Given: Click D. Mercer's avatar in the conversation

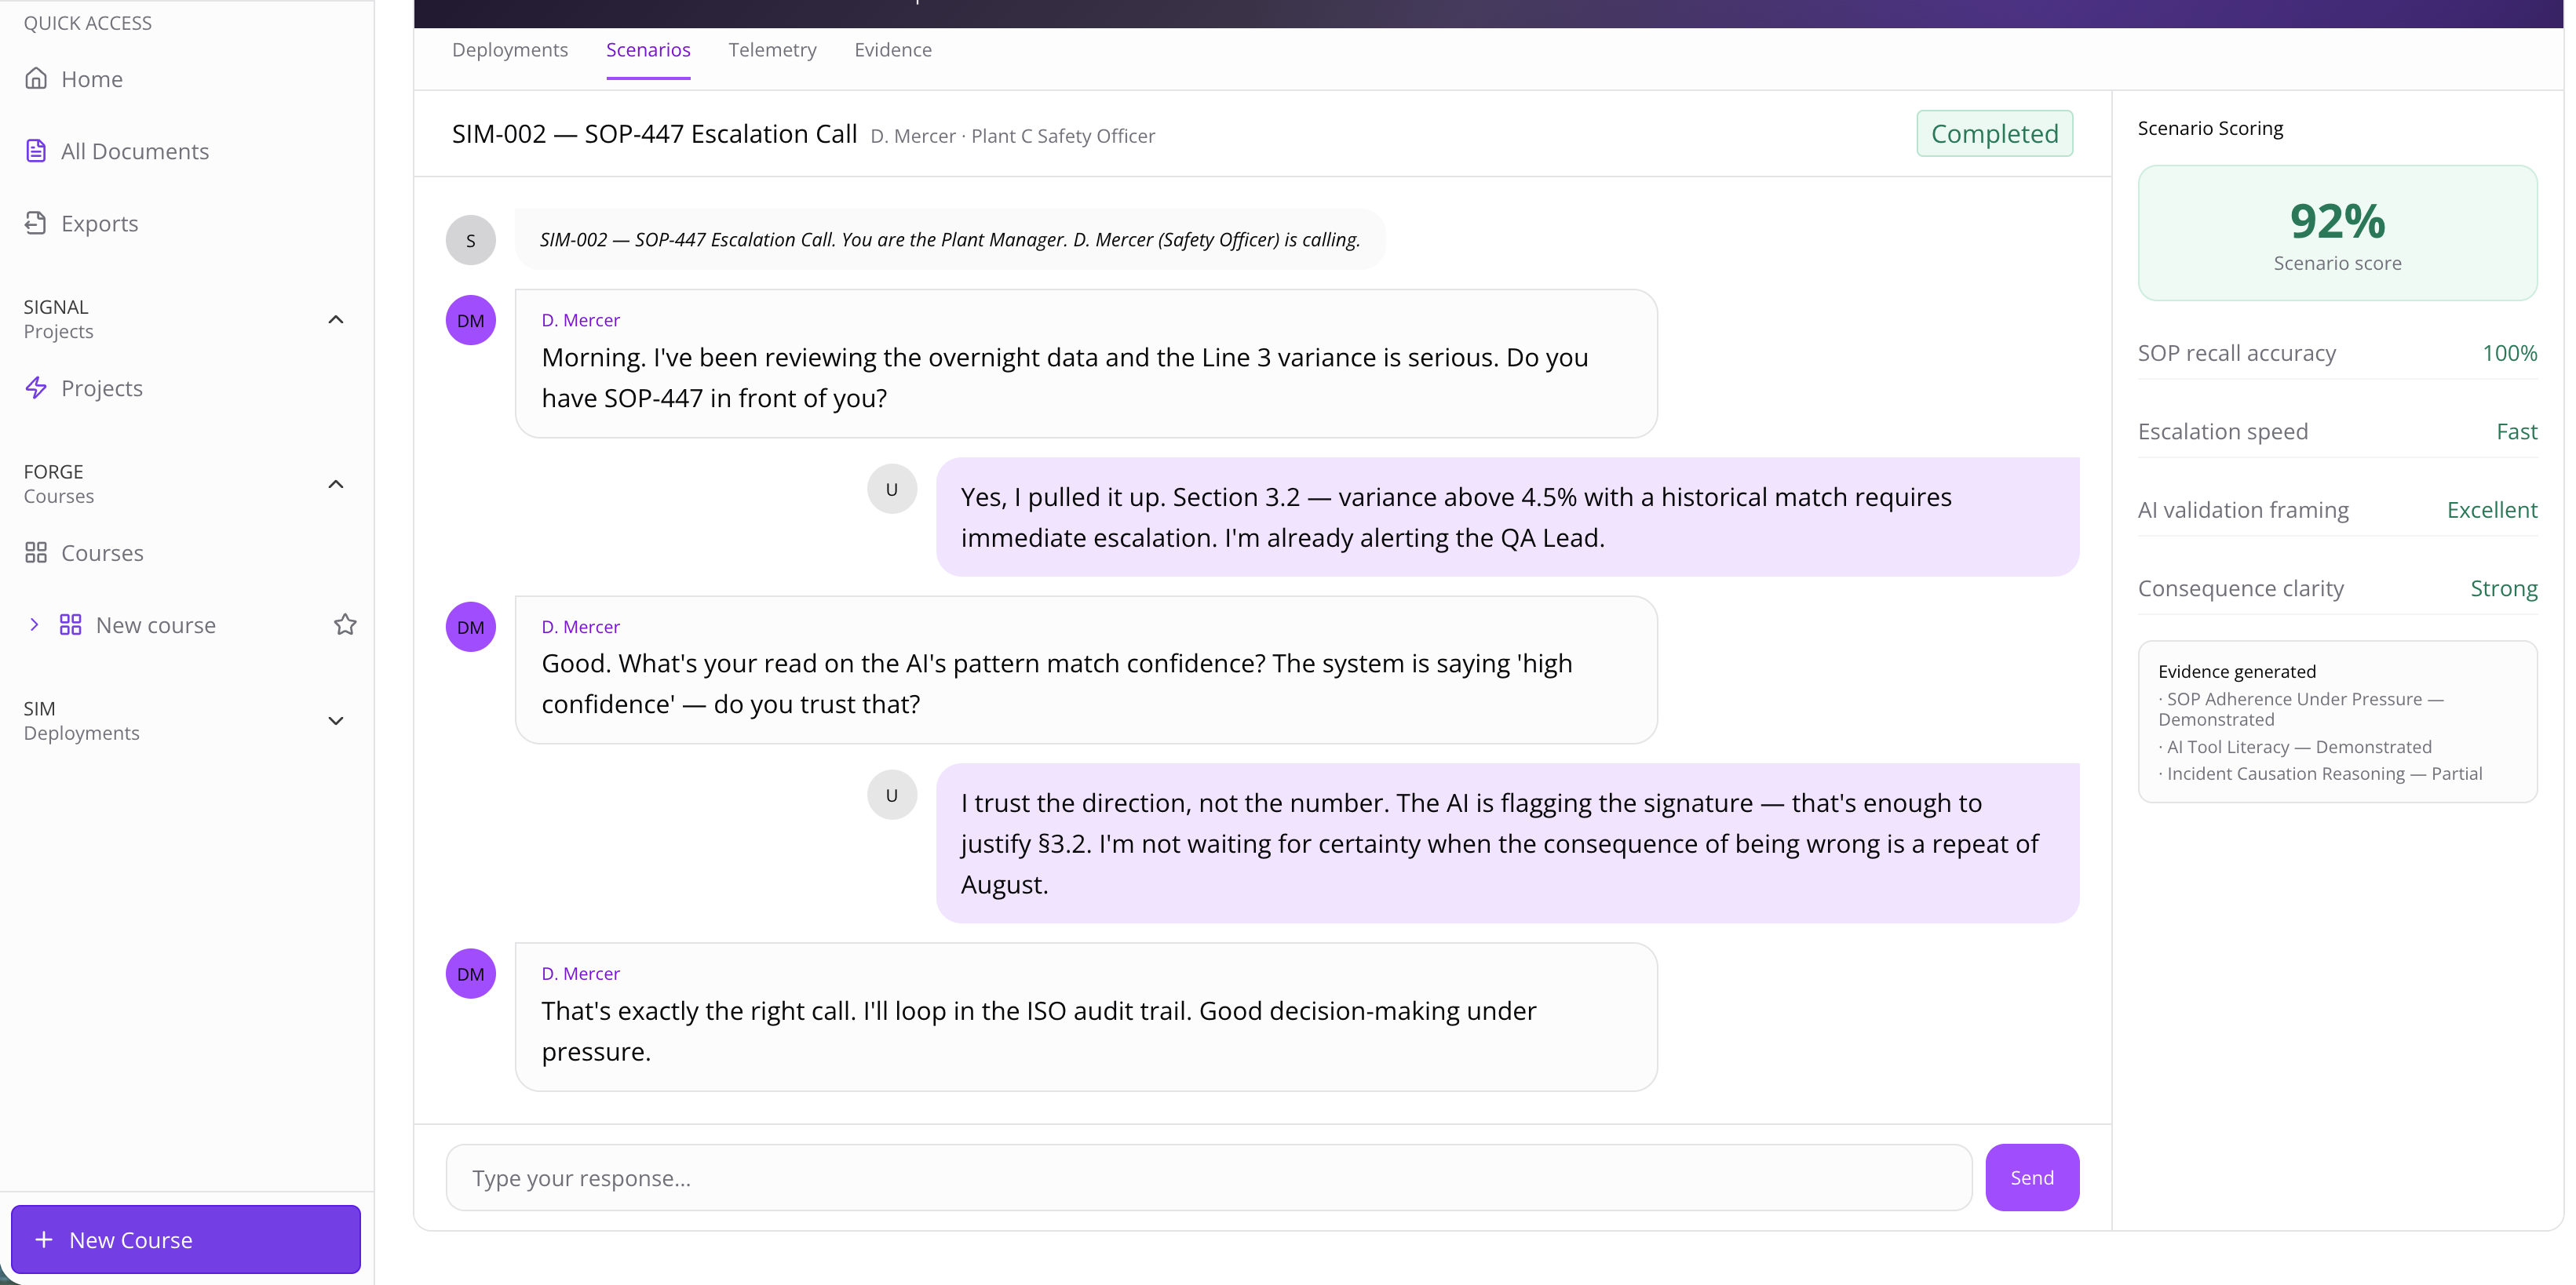Looking at the screenshot, I should 470,320.
